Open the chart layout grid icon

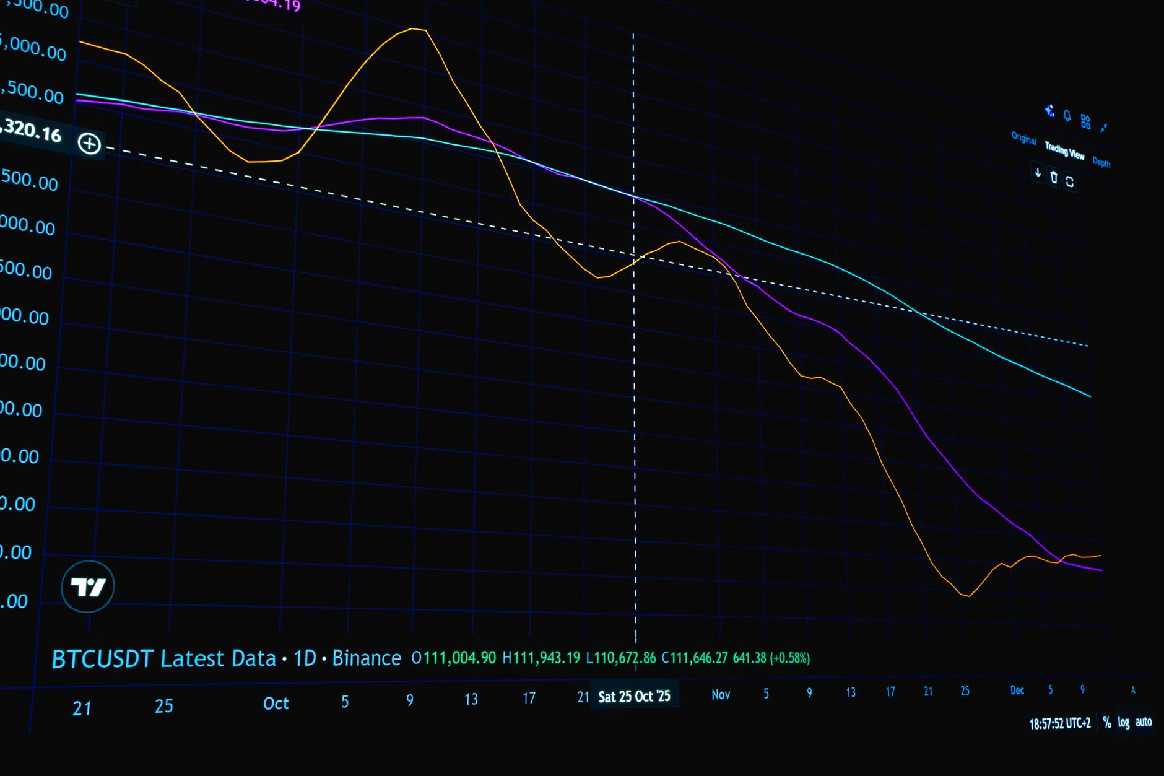(1085, 121)
